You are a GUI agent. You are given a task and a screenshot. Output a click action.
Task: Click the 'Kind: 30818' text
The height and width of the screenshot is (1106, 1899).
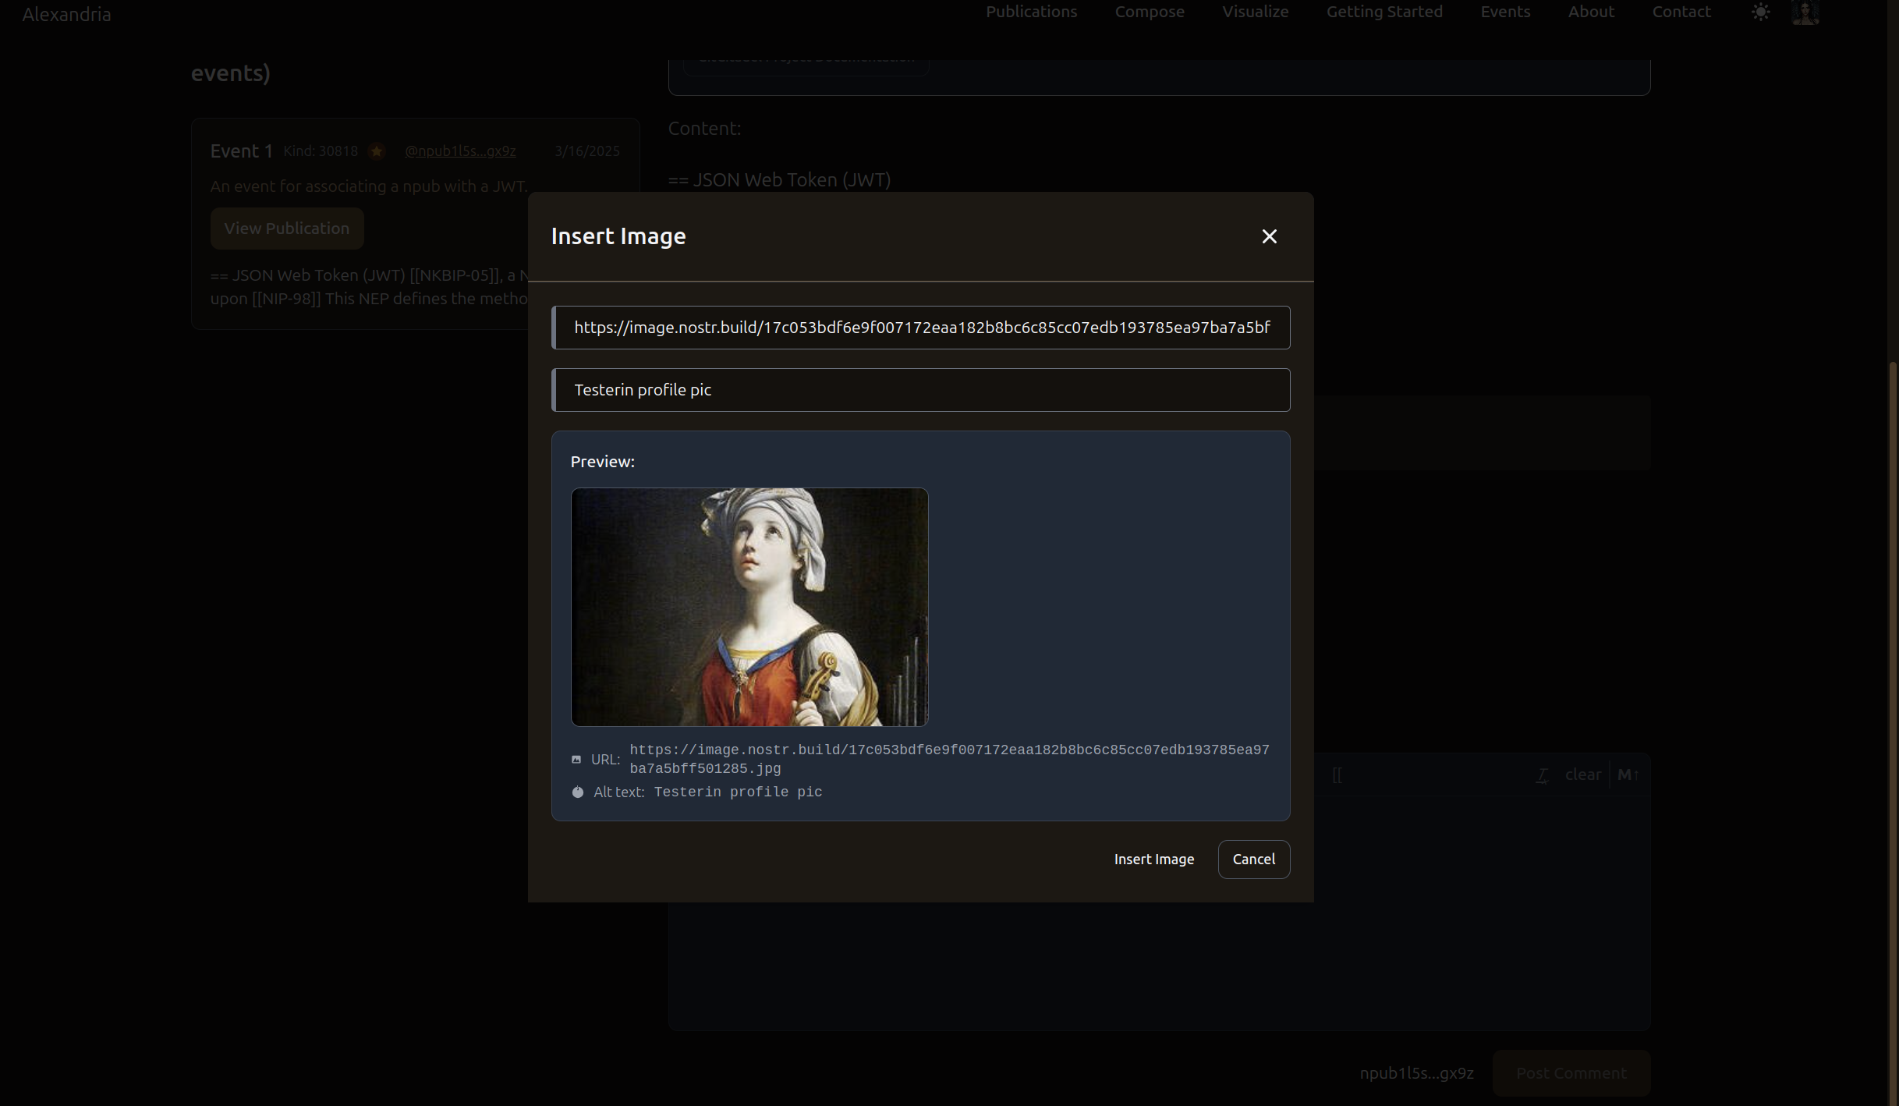321,151
